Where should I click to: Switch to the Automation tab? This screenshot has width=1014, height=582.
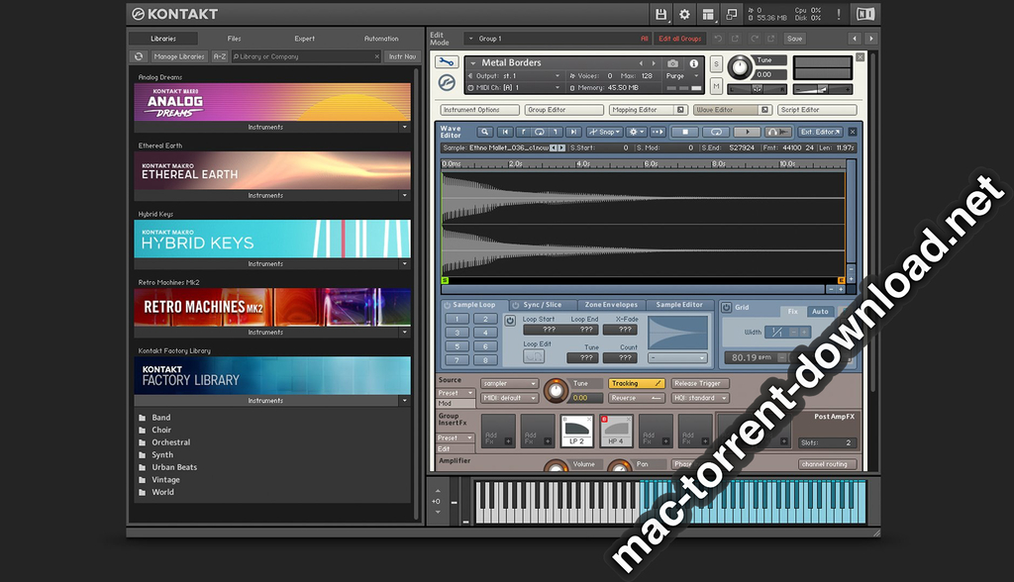pos(381,39)
